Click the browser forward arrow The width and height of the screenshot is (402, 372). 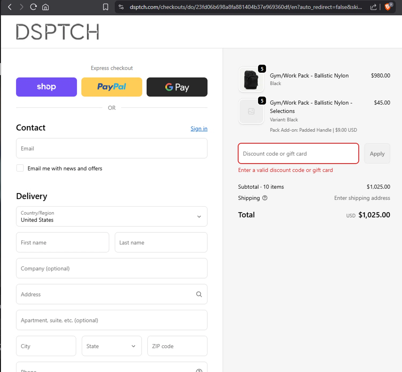coord(21,7)
